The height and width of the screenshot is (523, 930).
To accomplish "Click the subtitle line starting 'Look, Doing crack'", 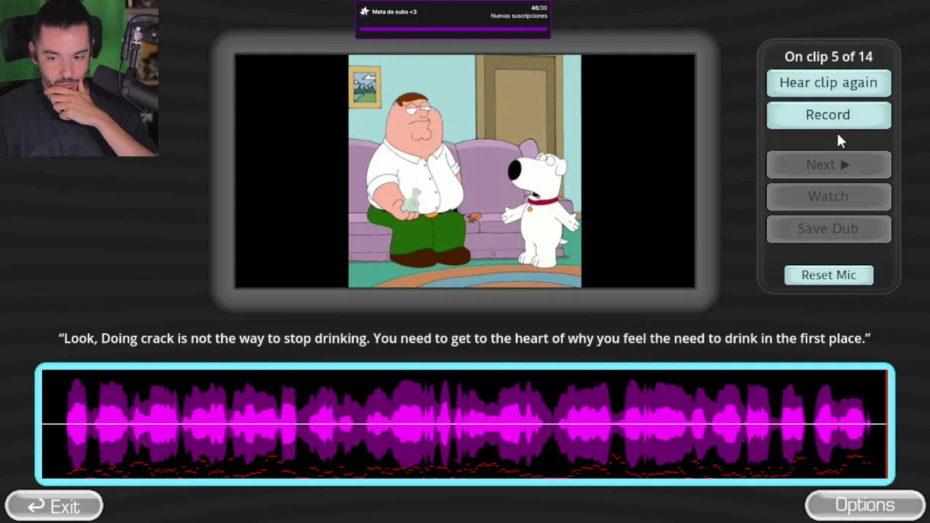I will (x=465, y=338).
